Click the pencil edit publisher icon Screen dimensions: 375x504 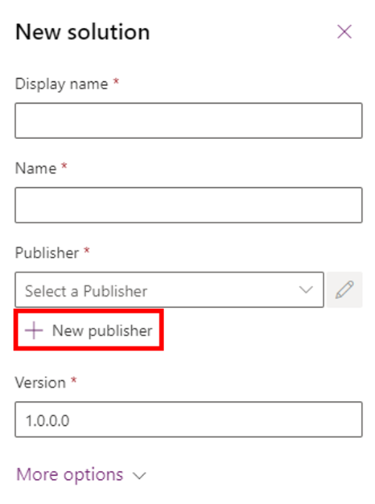pos(345,289)
